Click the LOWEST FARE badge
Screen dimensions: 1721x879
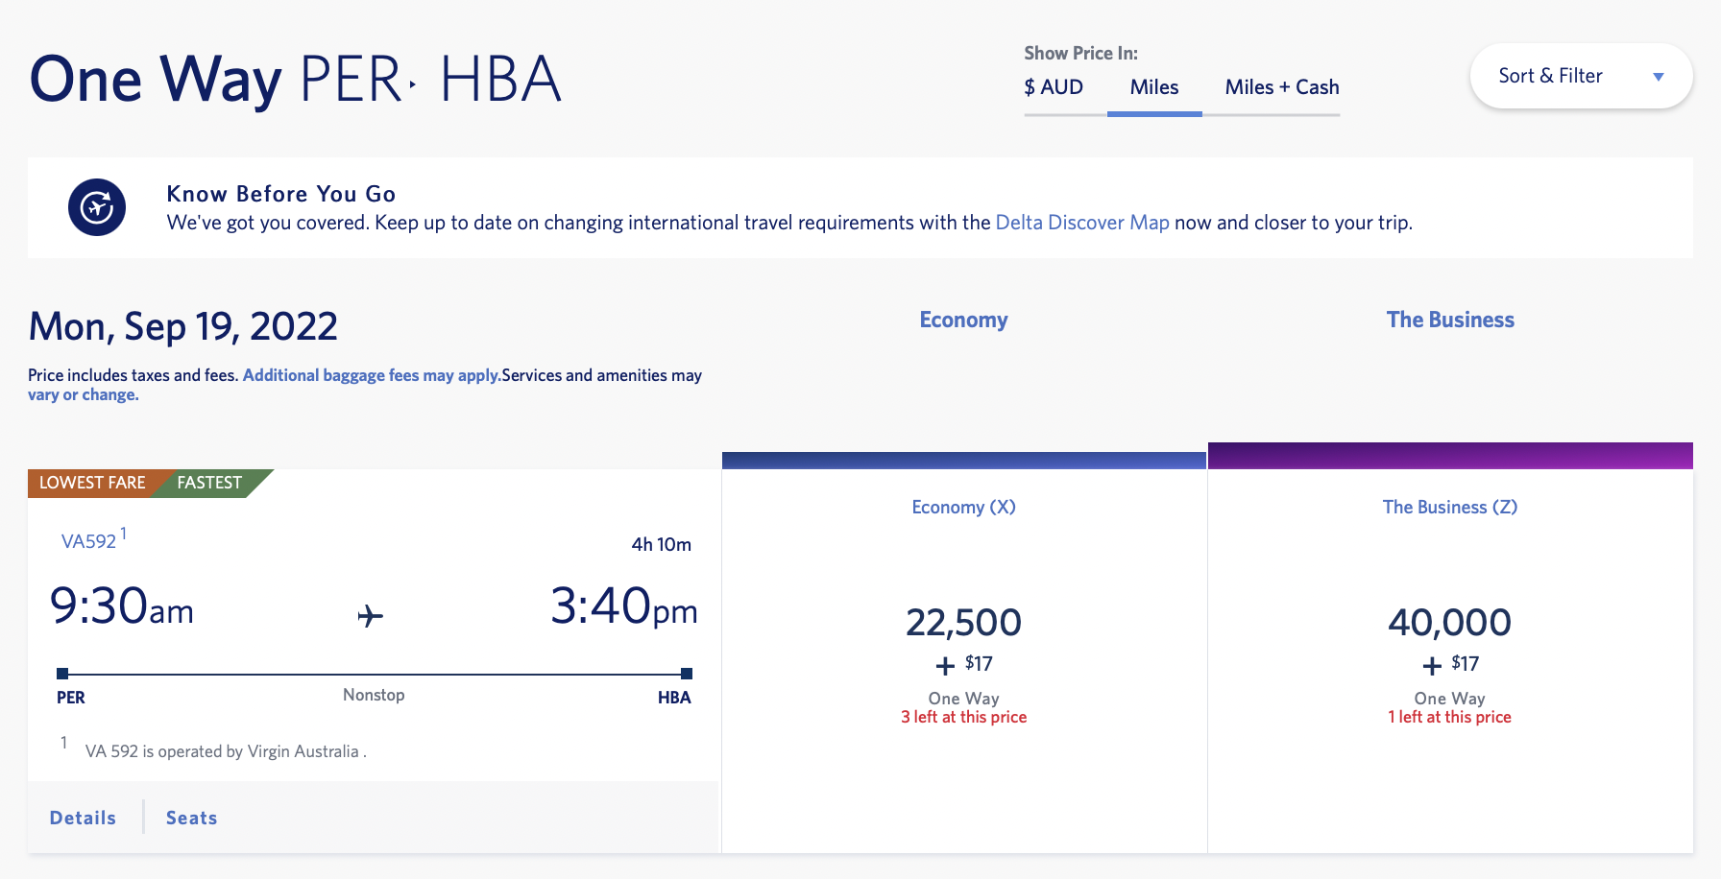[x=93, y=483]
